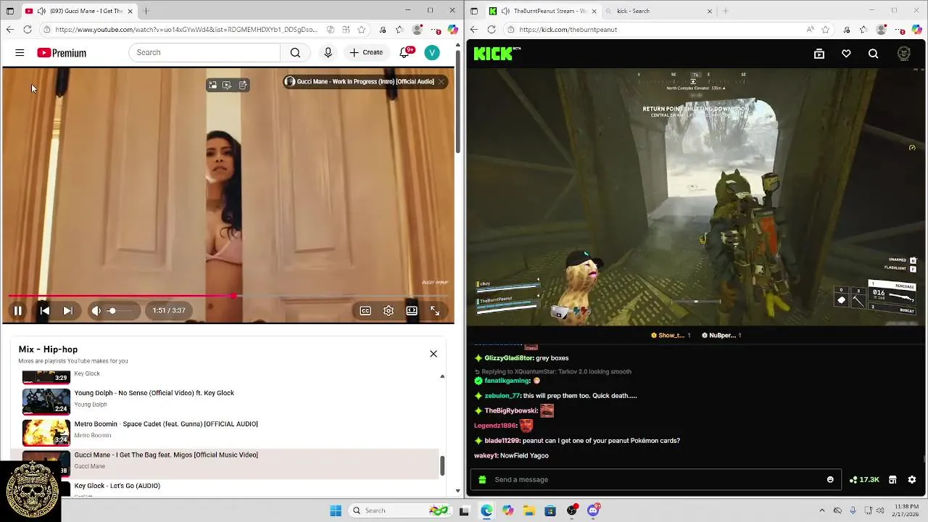The image size is (928, 522).
Task: Open a new tab in Kick window
Action: click(725, 11)
